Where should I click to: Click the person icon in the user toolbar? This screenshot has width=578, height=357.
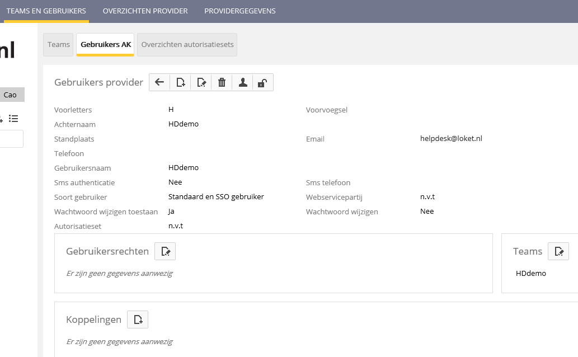coord(243,82)
